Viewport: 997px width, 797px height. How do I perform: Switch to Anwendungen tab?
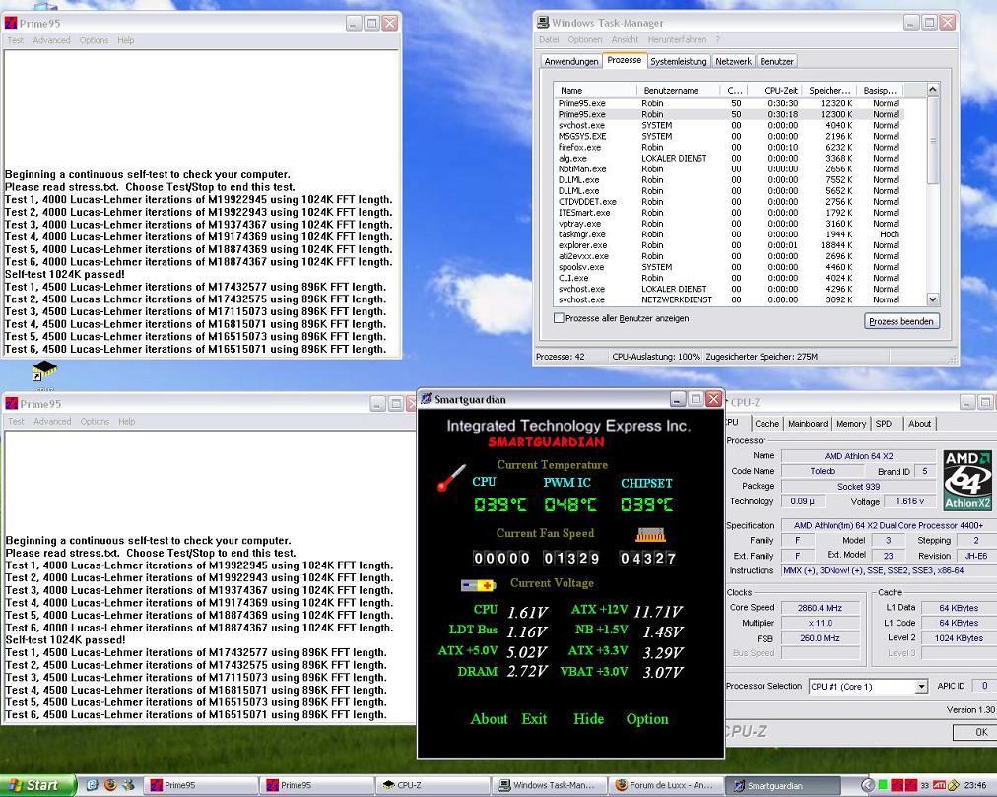tap(571, 62)
